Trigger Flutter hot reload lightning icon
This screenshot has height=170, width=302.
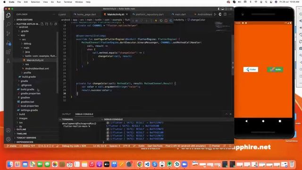point(156,21)
